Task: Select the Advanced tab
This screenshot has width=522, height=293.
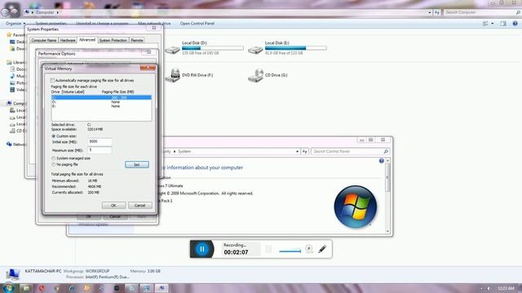Action: (87, 40)
